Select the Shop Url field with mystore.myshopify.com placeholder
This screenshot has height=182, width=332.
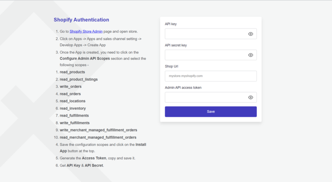point(211,76)
